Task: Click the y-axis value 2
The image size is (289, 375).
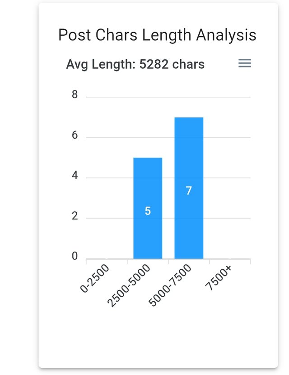Action: click(x=75, y=216)
